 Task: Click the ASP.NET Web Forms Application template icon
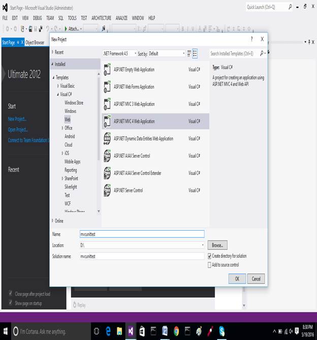tap(107, 87)
